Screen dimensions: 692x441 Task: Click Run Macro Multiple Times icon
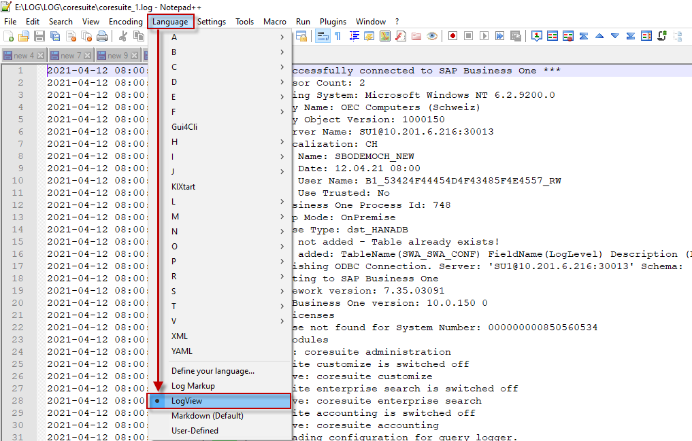tap(499, 36)
